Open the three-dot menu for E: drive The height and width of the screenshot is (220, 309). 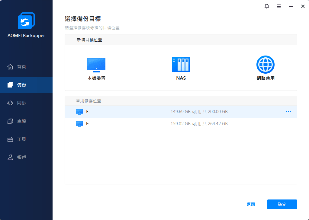(288, 112)
